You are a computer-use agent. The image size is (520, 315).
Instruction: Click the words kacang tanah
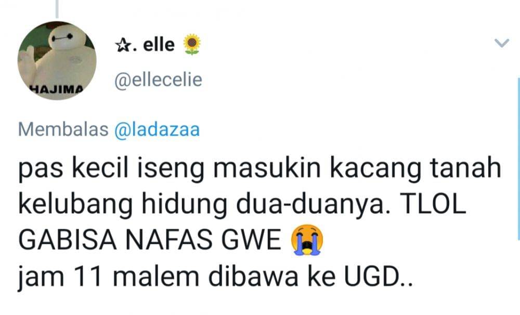415,168
